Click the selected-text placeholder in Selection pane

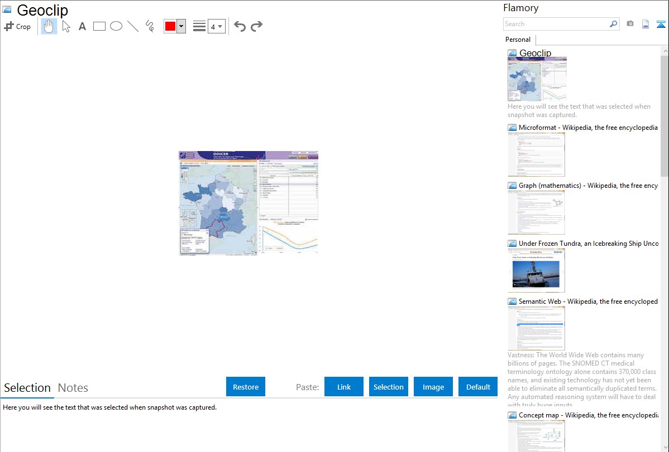tap(109, 407)
